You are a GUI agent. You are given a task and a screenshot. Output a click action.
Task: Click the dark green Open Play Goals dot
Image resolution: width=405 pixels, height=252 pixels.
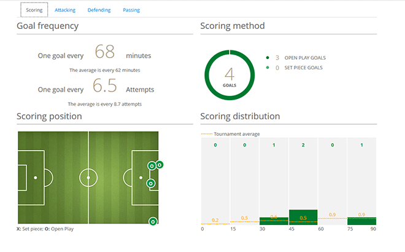(x=268, y=58)
